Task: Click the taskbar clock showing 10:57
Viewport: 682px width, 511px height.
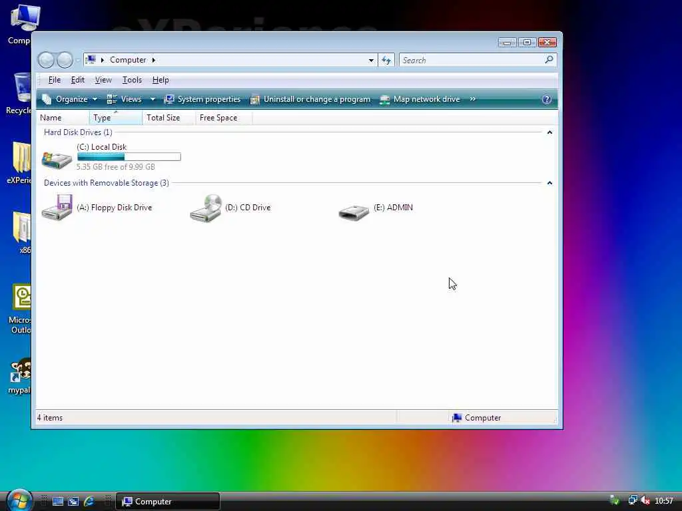Action: pyautogui.click(x=664, y=501)
